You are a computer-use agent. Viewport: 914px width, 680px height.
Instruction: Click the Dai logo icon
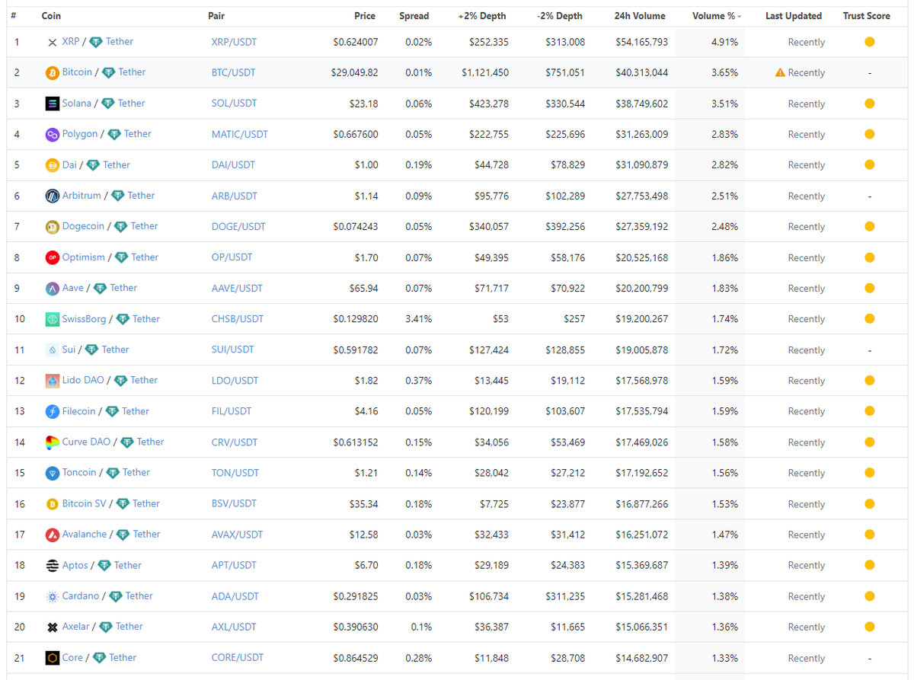coord(52,165)
